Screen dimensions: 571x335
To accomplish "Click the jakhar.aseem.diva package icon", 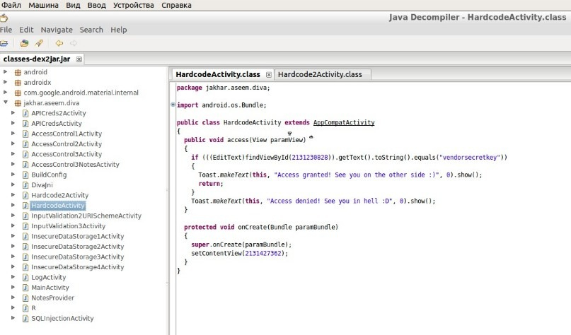I will coord(18,103).
